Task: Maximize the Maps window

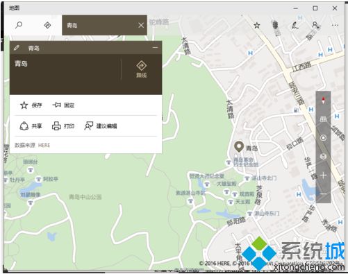Action: pos(315,8)
